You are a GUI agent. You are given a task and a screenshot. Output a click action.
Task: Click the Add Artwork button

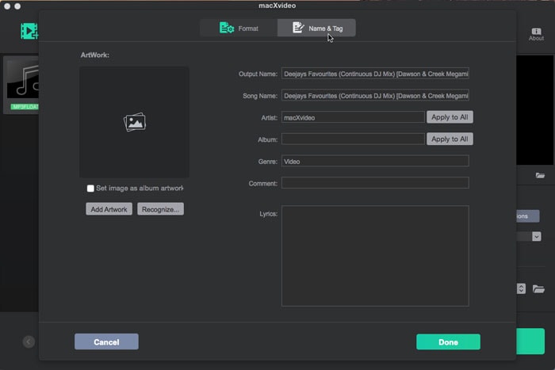(109, 209)
